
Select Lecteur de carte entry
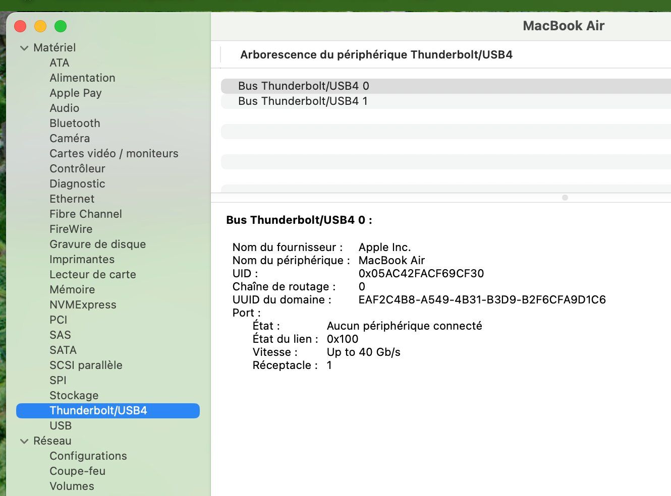click(93, 275)
